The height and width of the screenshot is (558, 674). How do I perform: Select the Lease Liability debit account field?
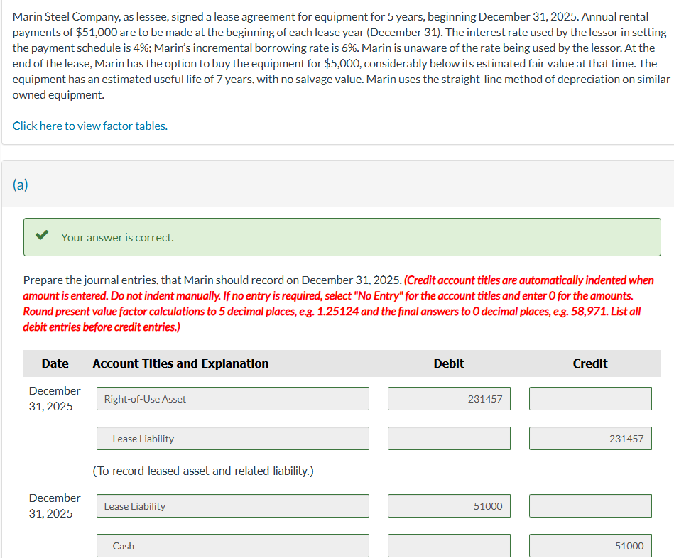[x=232, y=505]
